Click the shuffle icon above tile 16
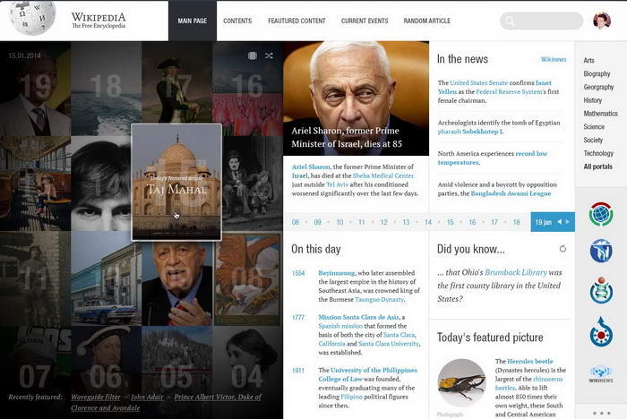The height and width of the screenshot is (419, 627). pyautogui.click(x=269, y=56)
